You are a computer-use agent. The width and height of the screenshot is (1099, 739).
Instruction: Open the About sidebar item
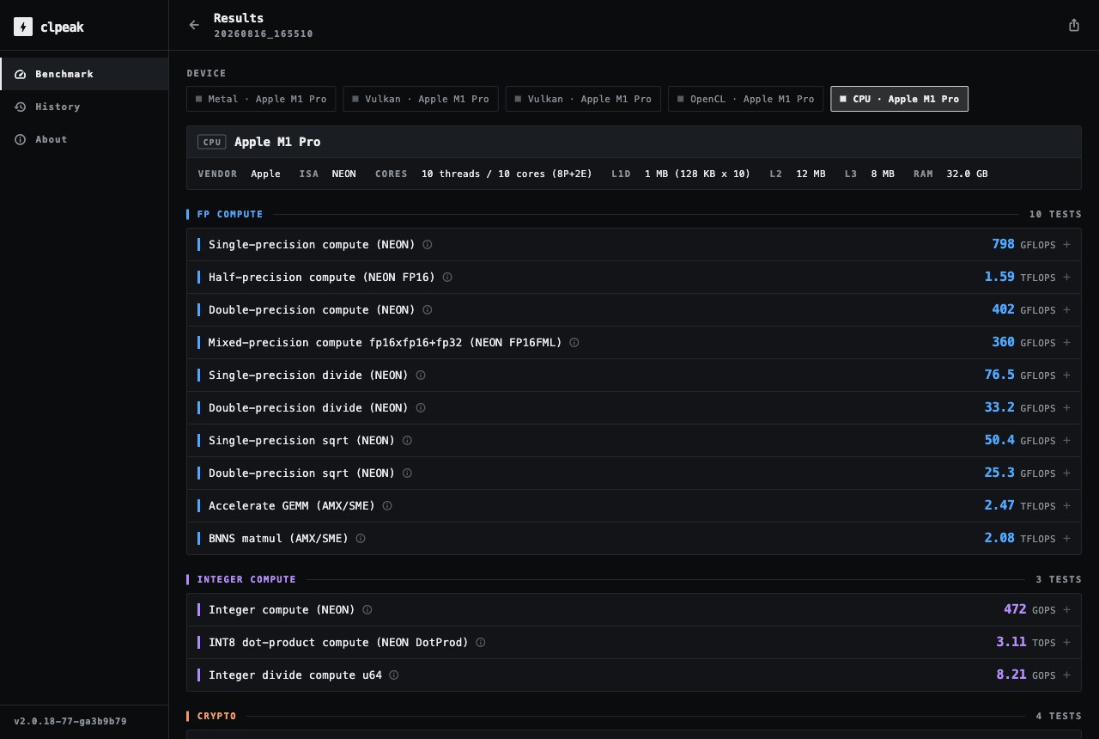[x=84, y=139]
